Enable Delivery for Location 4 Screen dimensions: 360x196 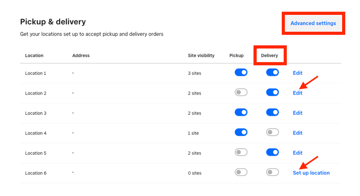pyautogui.click(x=272, y=133)
